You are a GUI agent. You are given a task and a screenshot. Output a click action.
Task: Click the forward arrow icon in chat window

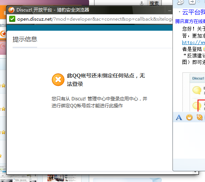(192, 2)
